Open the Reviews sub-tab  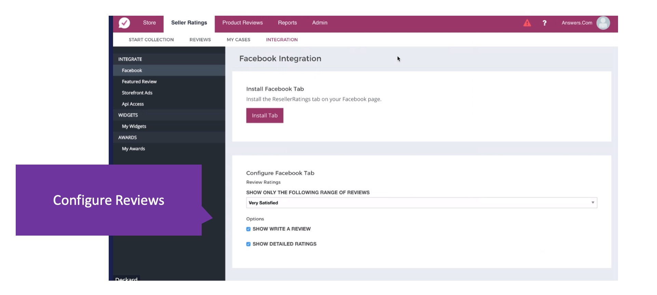point(200,40)
